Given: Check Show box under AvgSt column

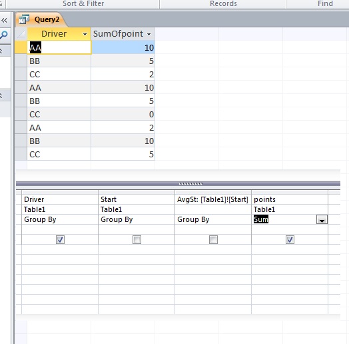Looking at the screenshot, I should 213,240.
